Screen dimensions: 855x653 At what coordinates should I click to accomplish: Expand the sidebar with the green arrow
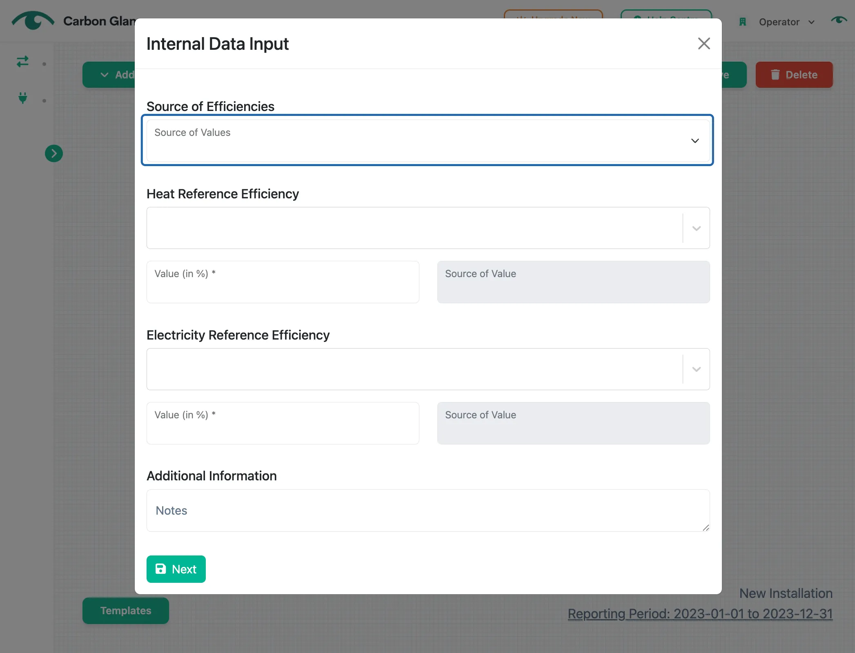(54, 153)
